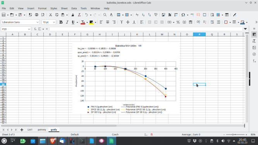Click the Insert Chart icon
258x145 pixels.
coord(169,15)
